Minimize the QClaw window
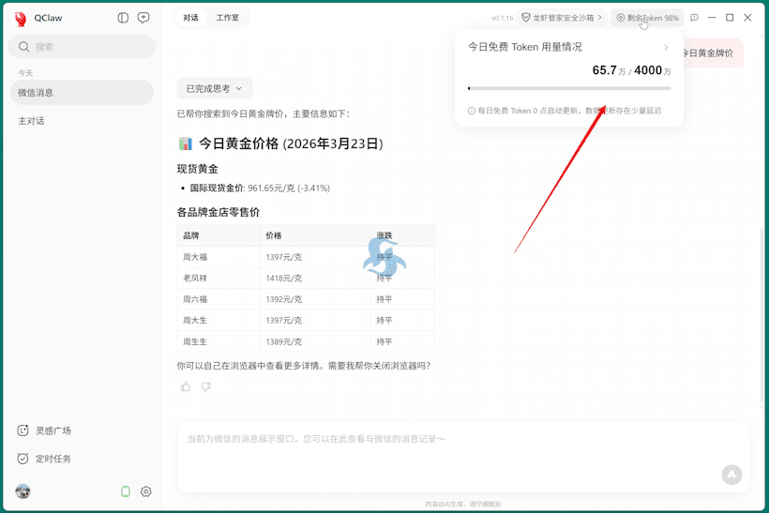Screen dimensions: 769x513 pos(712,18)
